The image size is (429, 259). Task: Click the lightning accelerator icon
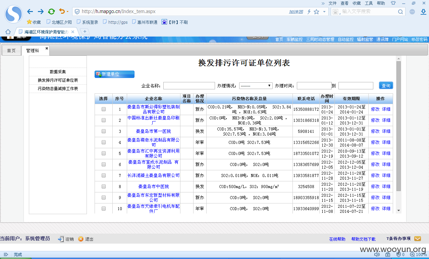309,12
